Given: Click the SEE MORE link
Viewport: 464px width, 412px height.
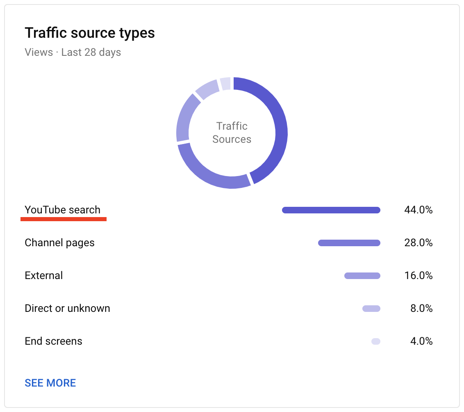Looking at the screenshot, I should (50, 383).
